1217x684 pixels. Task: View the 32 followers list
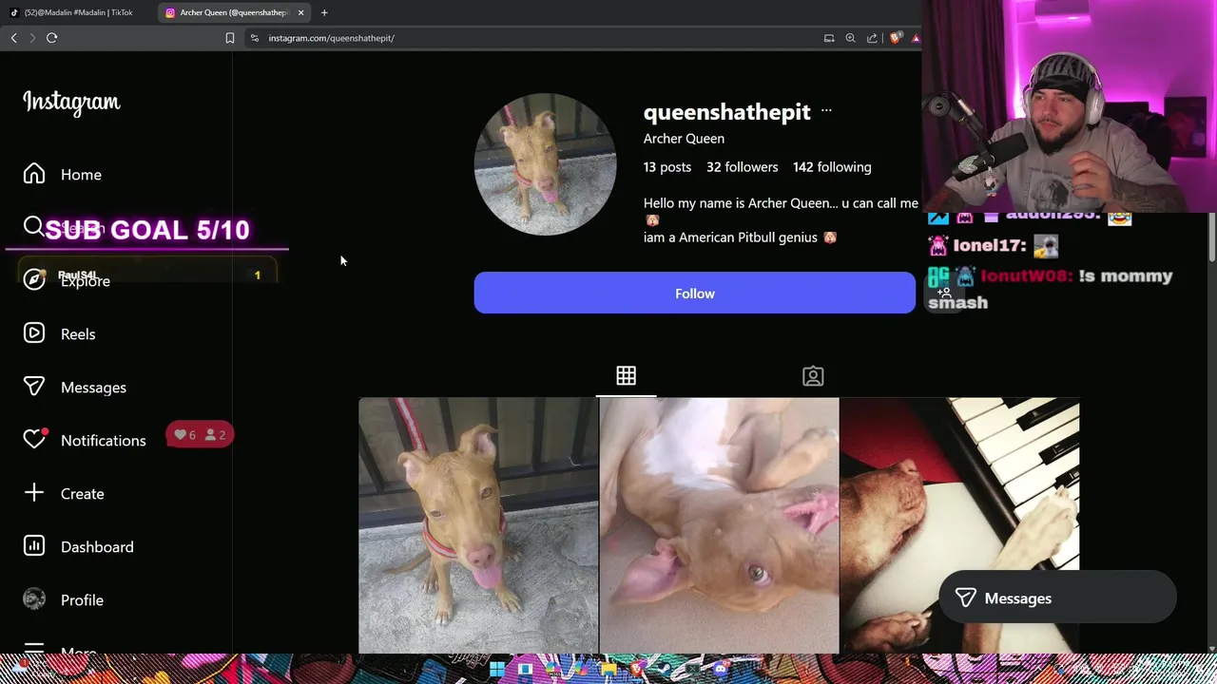point(742,167)
